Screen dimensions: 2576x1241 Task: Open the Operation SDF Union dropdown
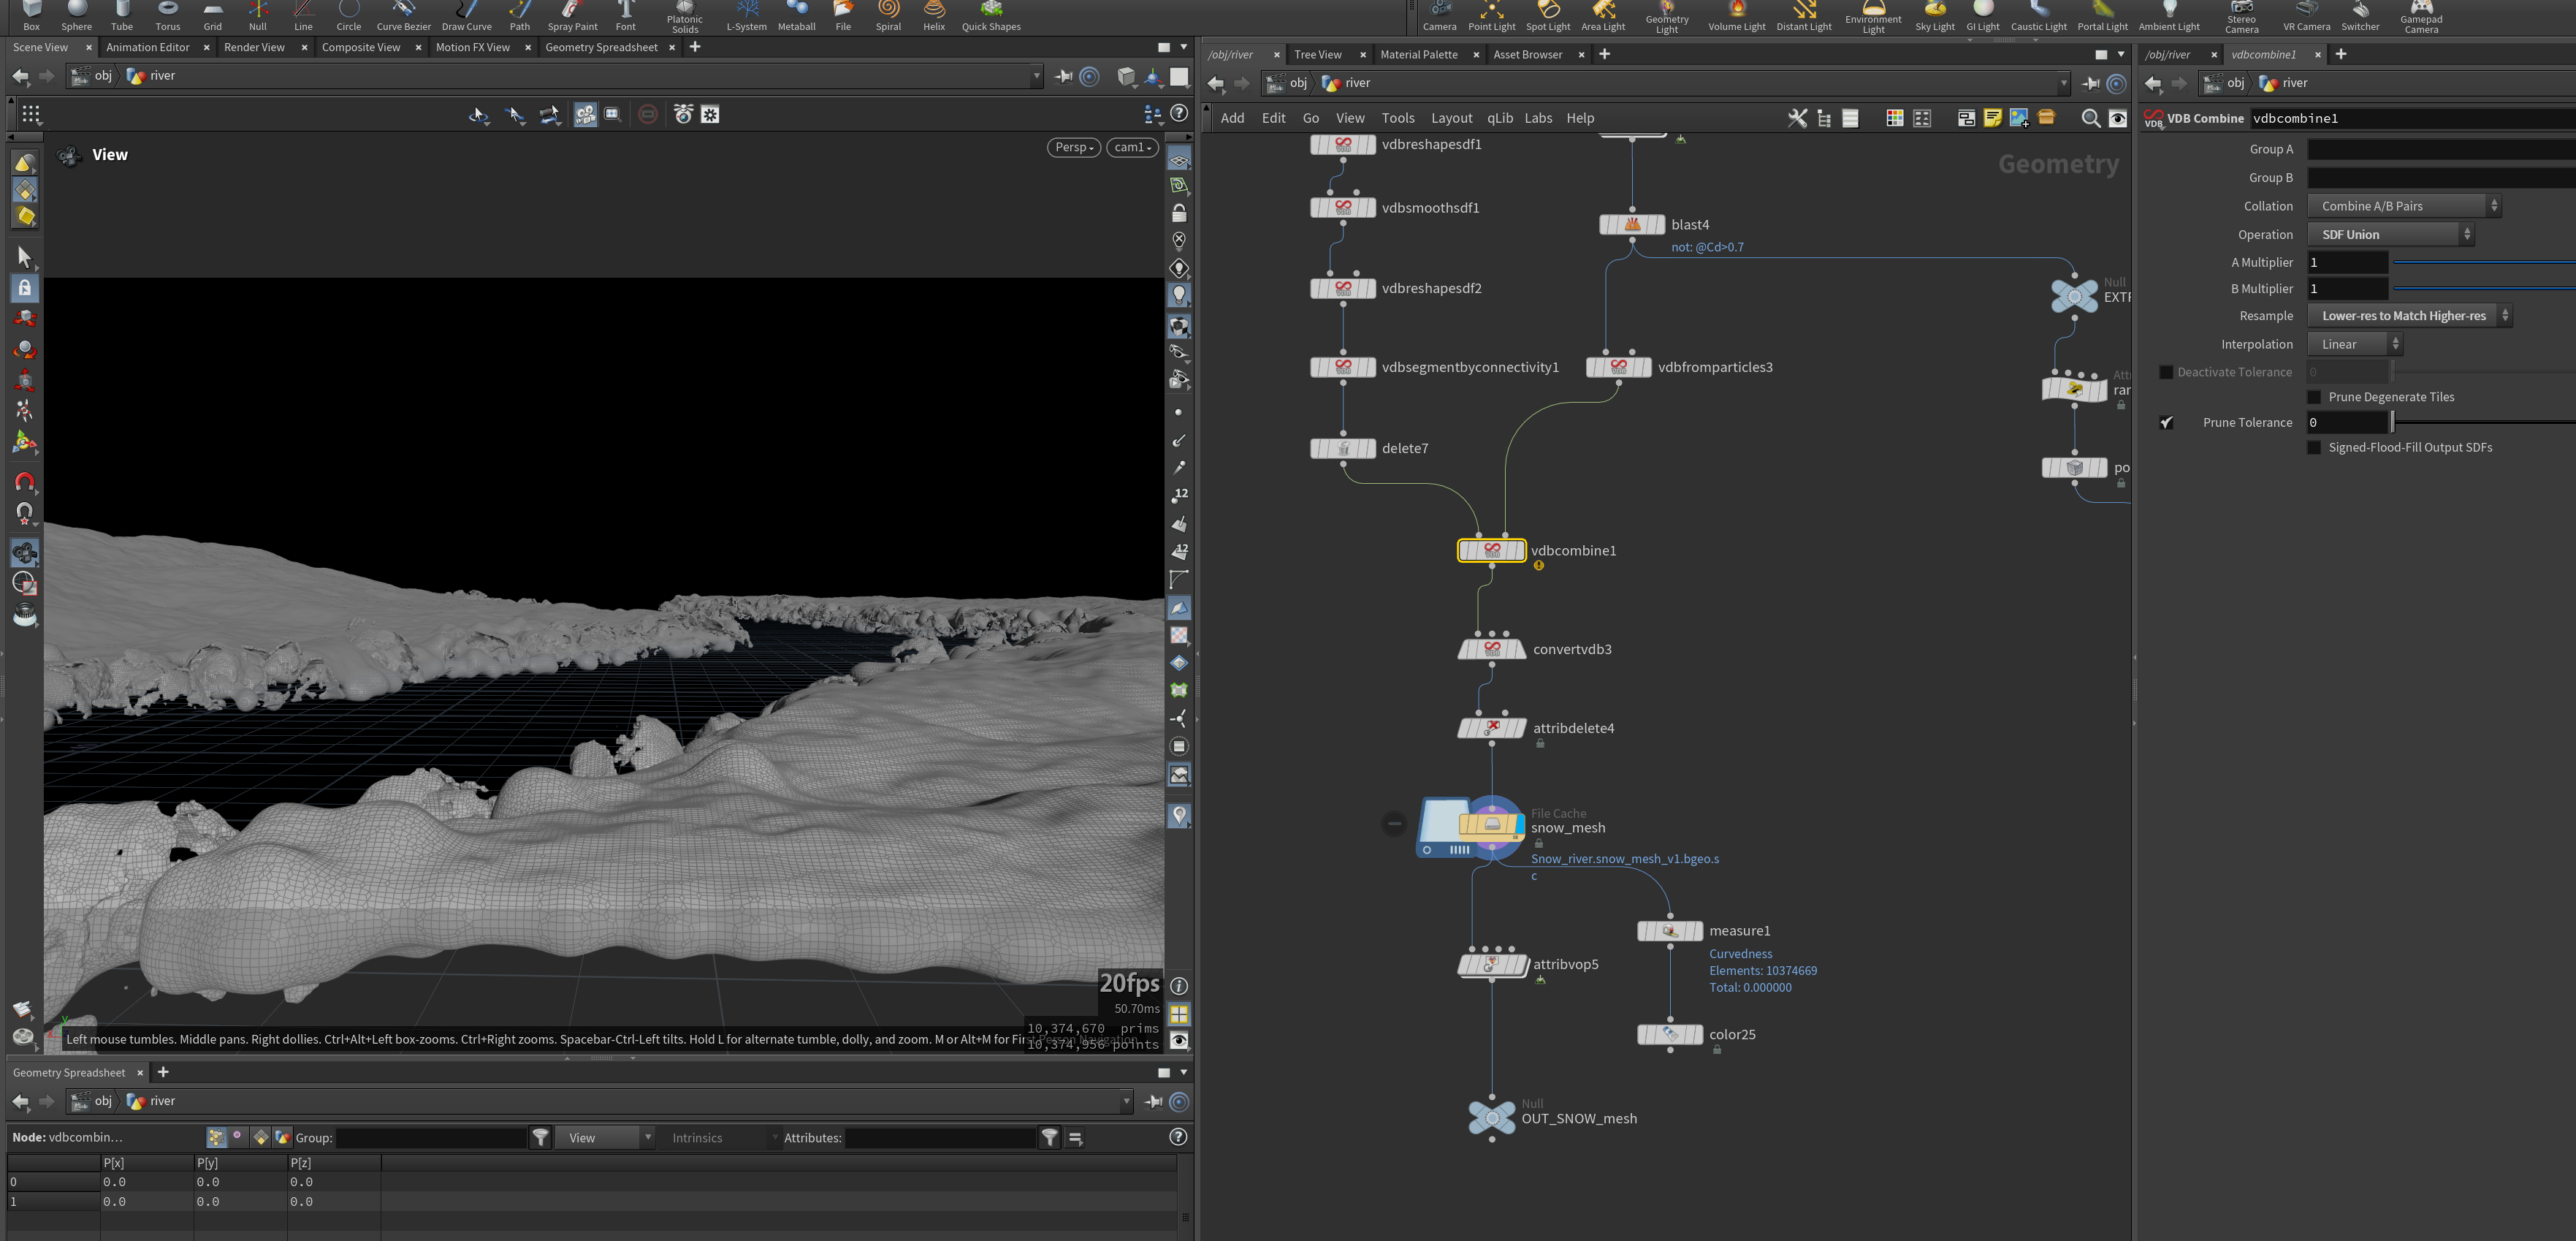click(2390, 234)
